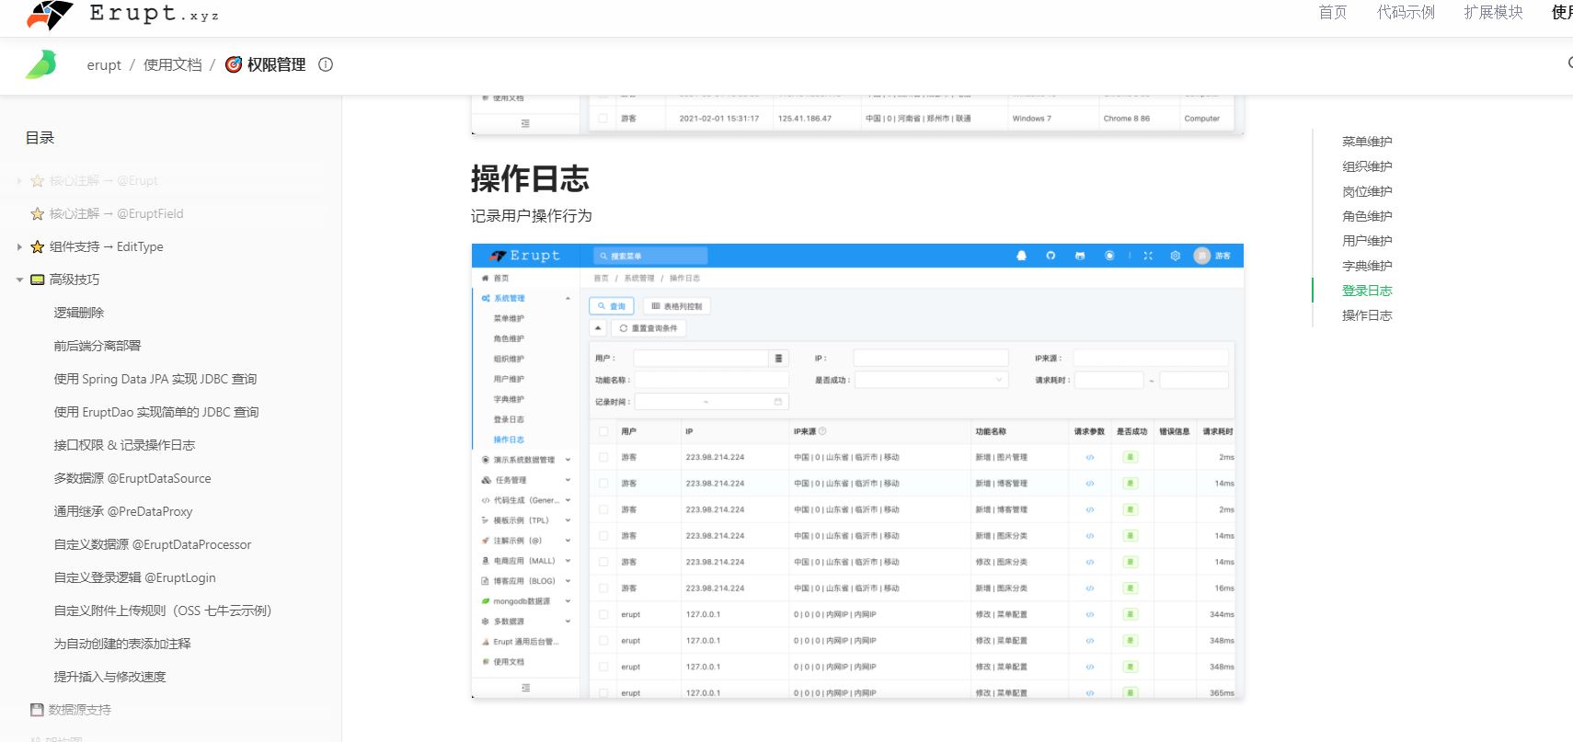Click the green Yuque bird icon
This screenshot has width=1573, height=742.
[x=41, y=64]
